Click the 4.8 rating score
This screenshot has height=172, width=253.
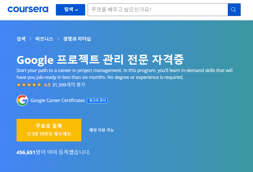tap(47, 85)
